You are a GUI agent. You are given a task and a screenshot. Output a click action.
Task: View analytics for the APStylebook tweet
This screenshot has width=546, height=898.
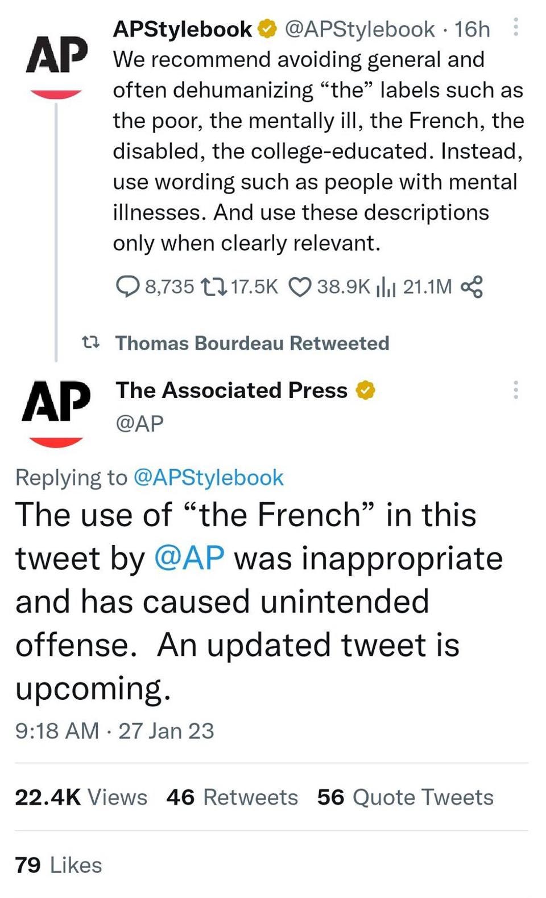coord(387,286)
